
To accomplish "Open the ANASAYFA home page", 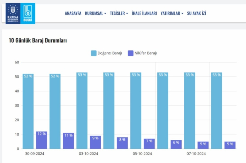I will pos(73,13).
